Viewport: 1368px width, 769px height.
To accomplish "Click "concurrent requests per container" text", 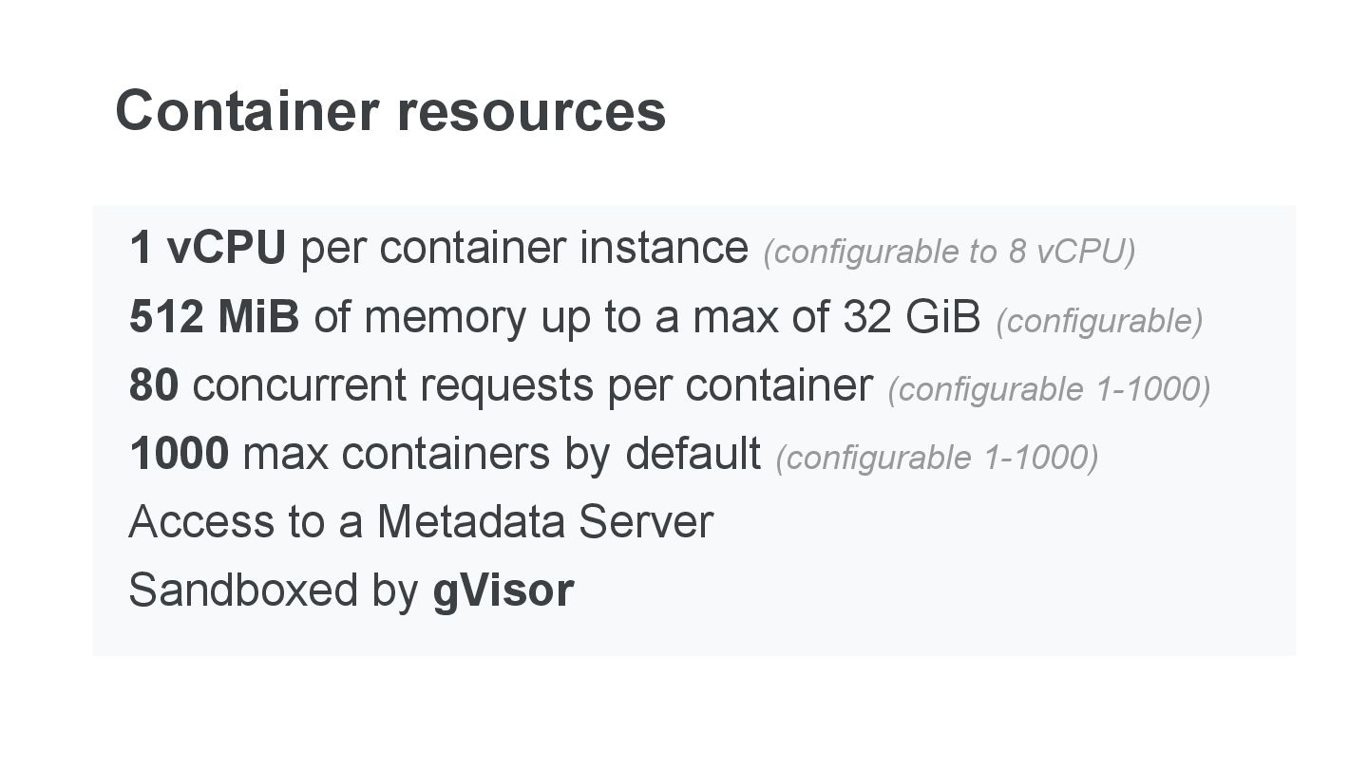I will (x=532, y=385).
